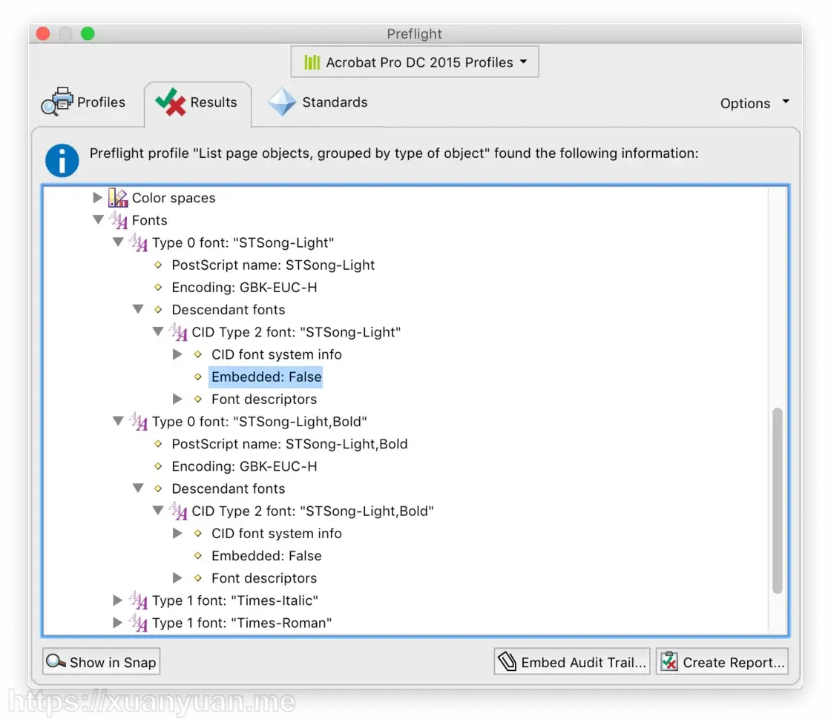The width and height of the screenshot is (831, 722).
Task: Expand CID font system info under STSong-Light
Action: pos(177,354)
